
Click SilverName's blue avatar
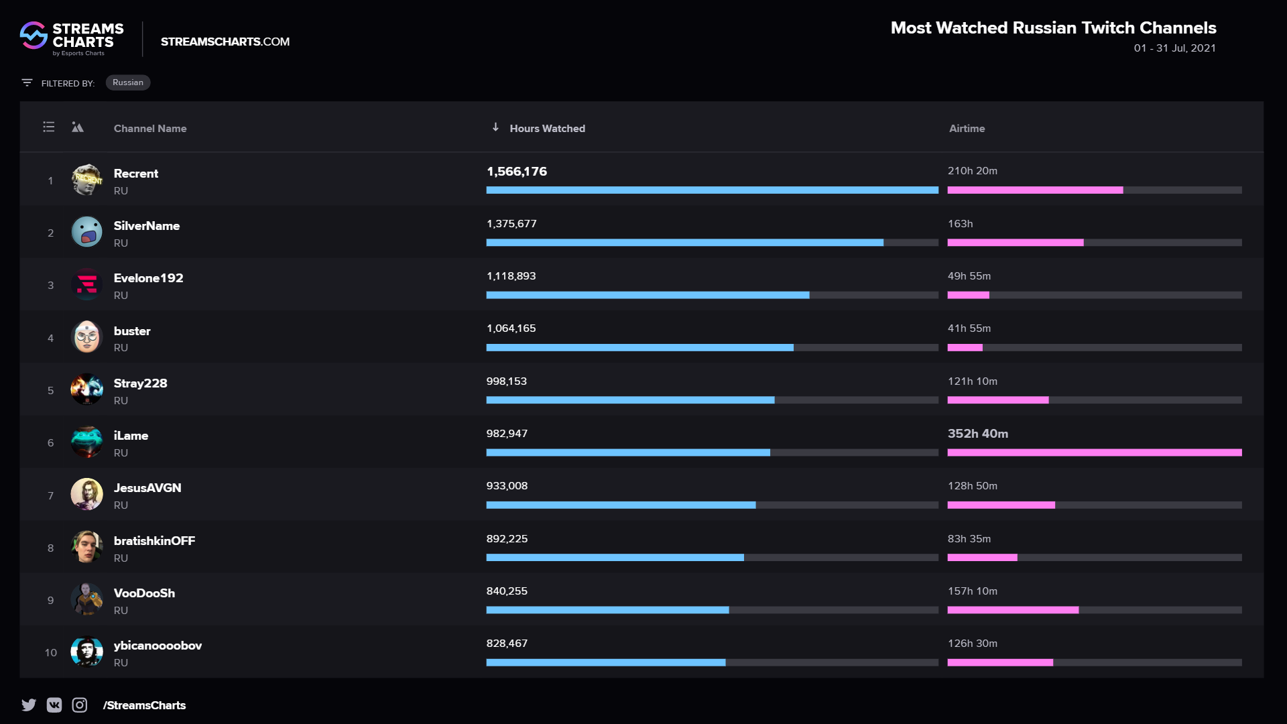[x=86, y=232]
